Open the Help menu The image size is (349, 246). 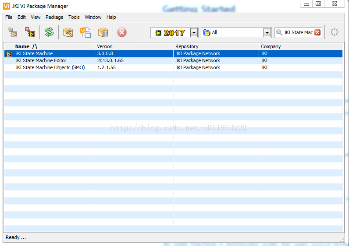pyautogui.click(x=111, y=17)
